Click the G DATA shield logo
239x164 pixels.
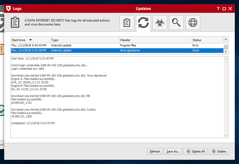9,9
